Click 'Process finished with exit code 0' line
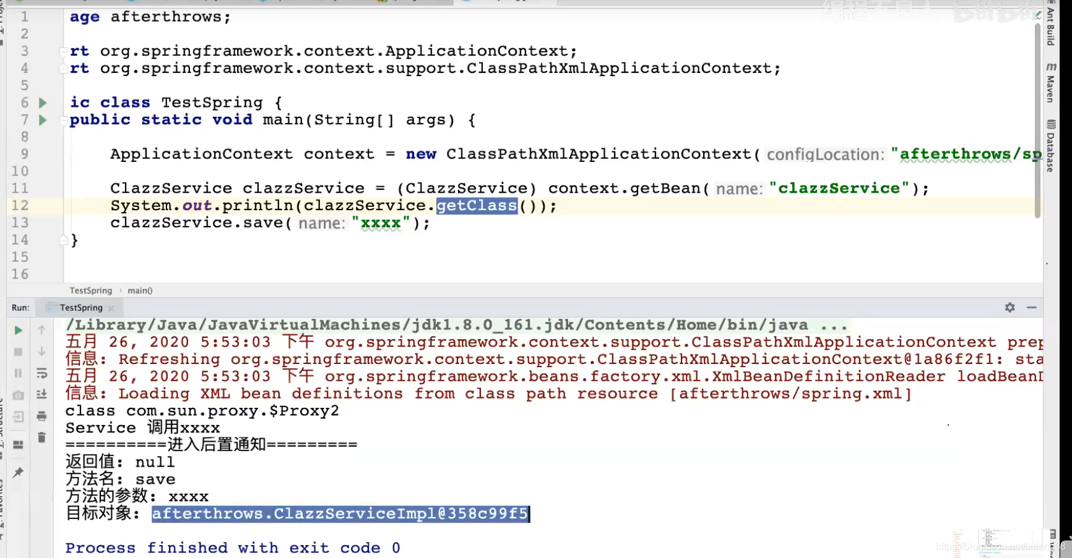Screen dimensions: 1072x558 point(233,548)
